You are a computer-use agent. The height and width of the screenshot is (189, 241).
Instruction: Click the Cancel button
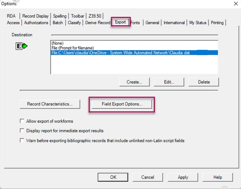tap(147, 177)
